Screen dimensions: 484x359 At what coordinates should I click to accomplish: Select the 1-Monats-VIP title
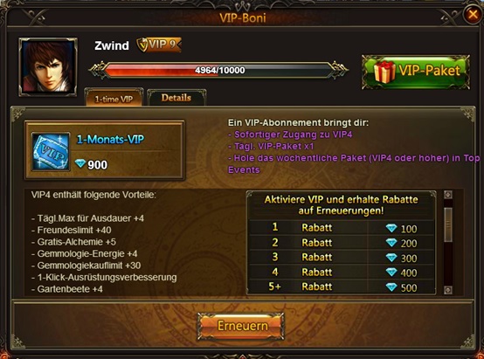pos(110,140)
